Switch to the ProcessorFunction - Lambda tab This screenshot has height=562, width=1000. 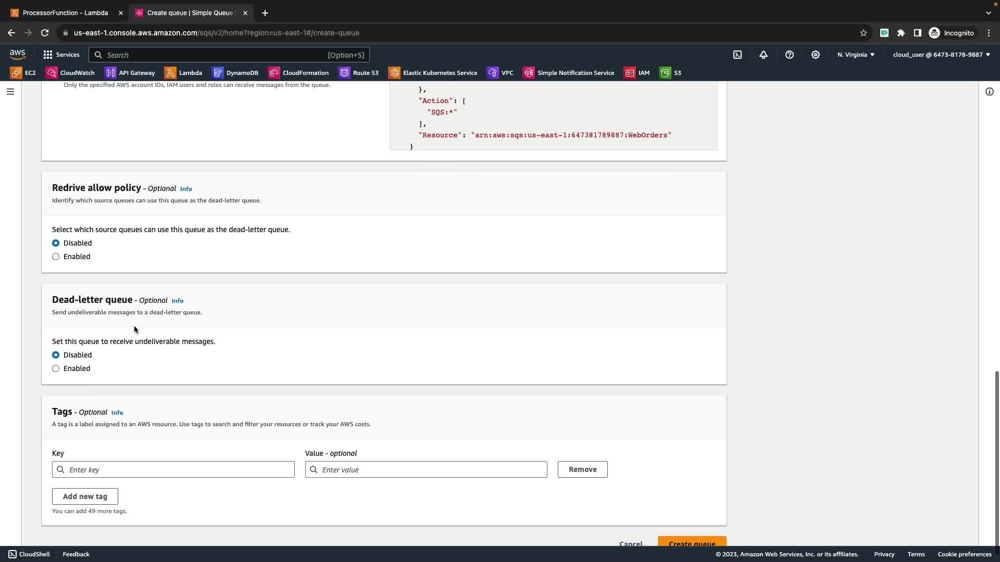65,12
